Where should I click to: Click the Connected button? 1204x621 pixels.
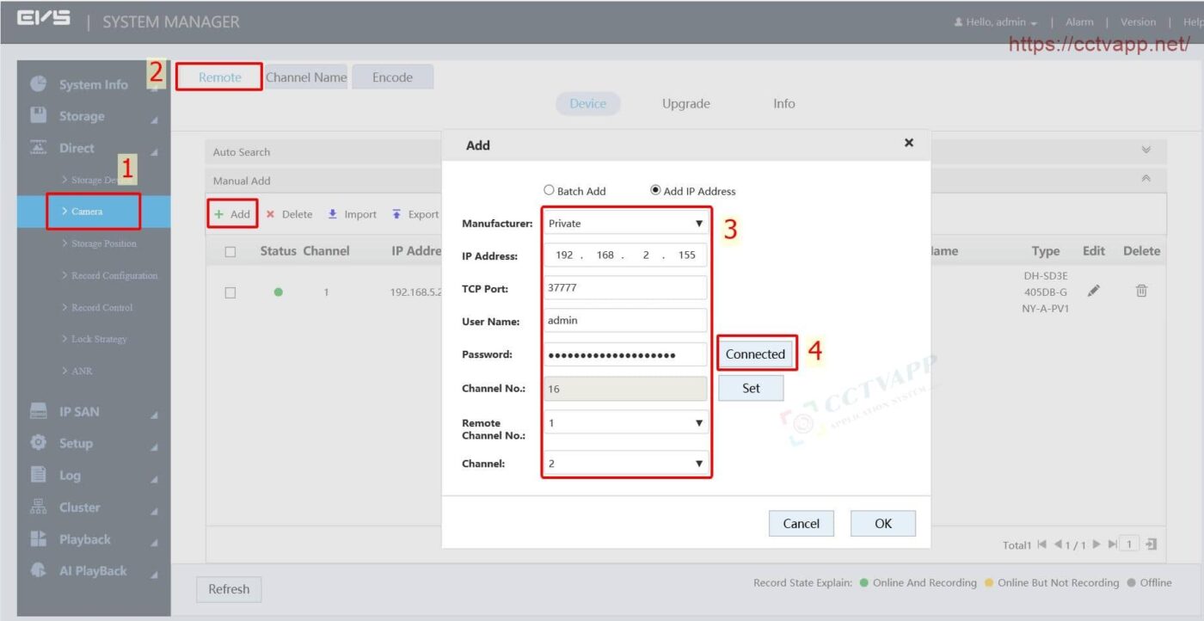pyautogui.click(x=755, y=354)
